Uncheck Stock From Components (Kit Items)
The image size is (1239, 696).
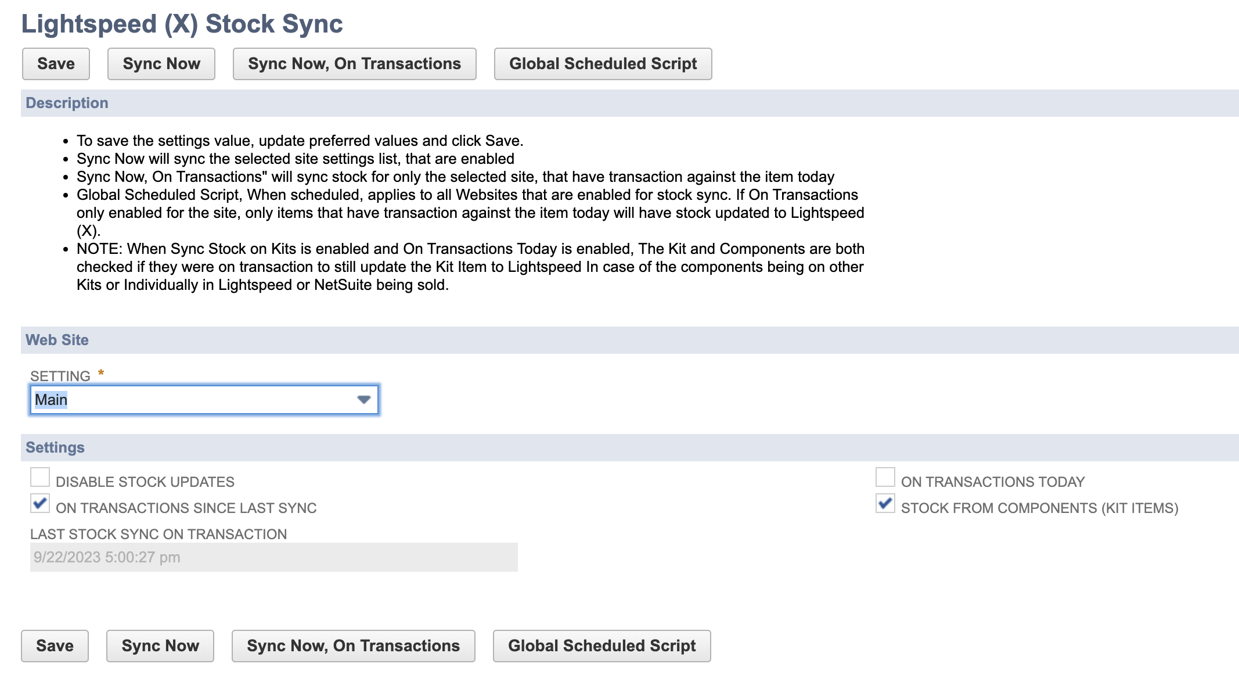point(885,504)
